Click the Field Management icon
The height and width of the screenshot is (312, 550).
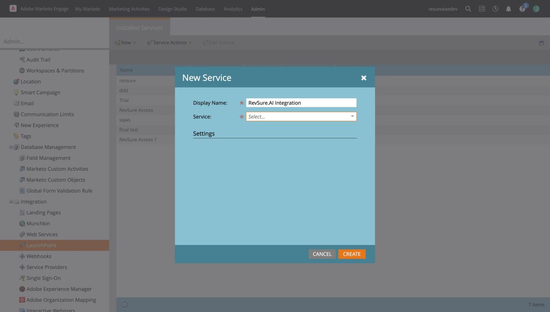(22, 158)
